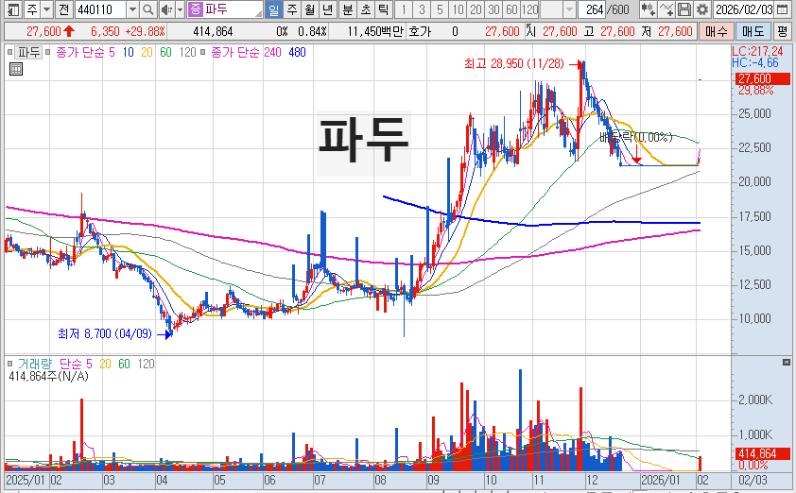Screen dimensions: 796x493
Task: Open the calendar date picker icon
Action: click(x=784, y=9)
